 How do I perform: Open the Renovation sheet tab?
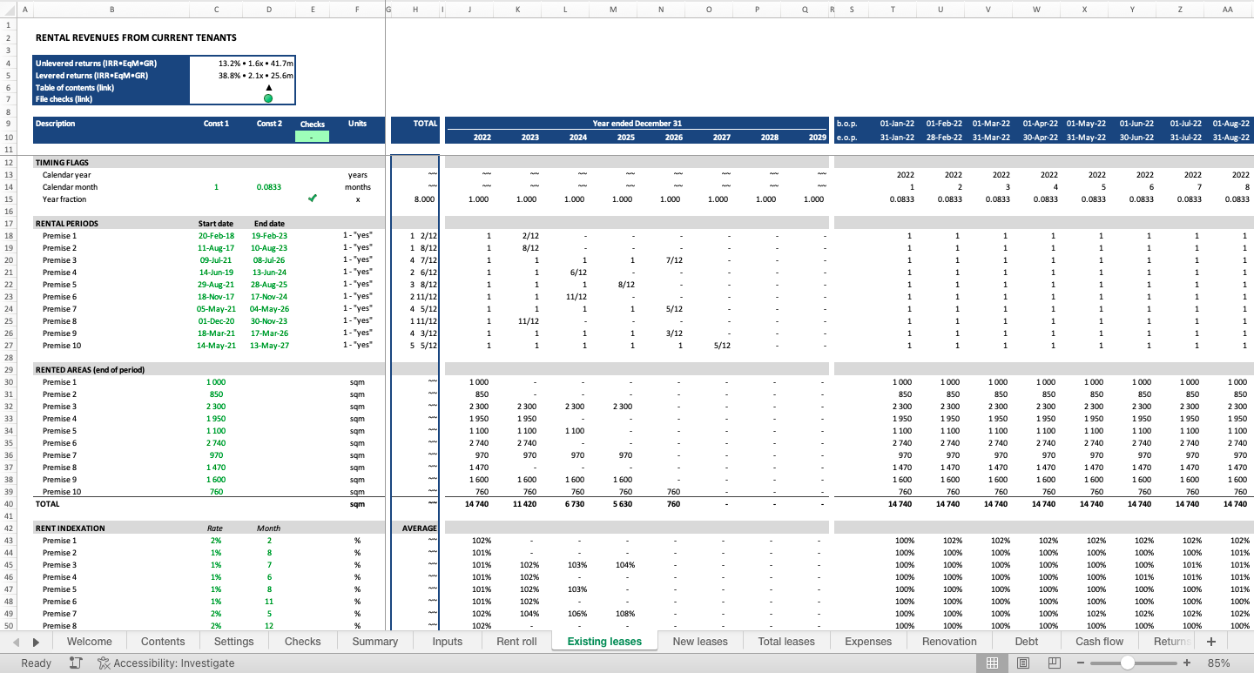[x=949, y=642]
